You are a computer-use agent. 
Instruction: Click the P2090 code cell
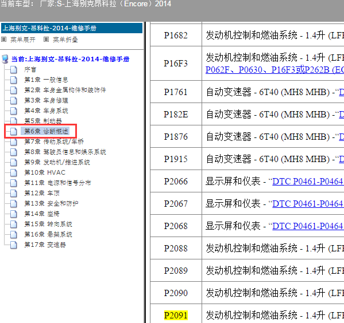pyautogui.click(x=176, y=293)
